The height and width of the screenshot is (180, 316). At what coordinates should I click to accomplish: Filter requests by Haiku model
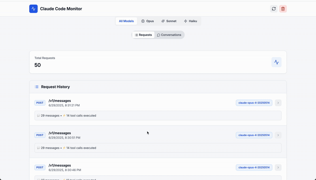tap(190, 21)
